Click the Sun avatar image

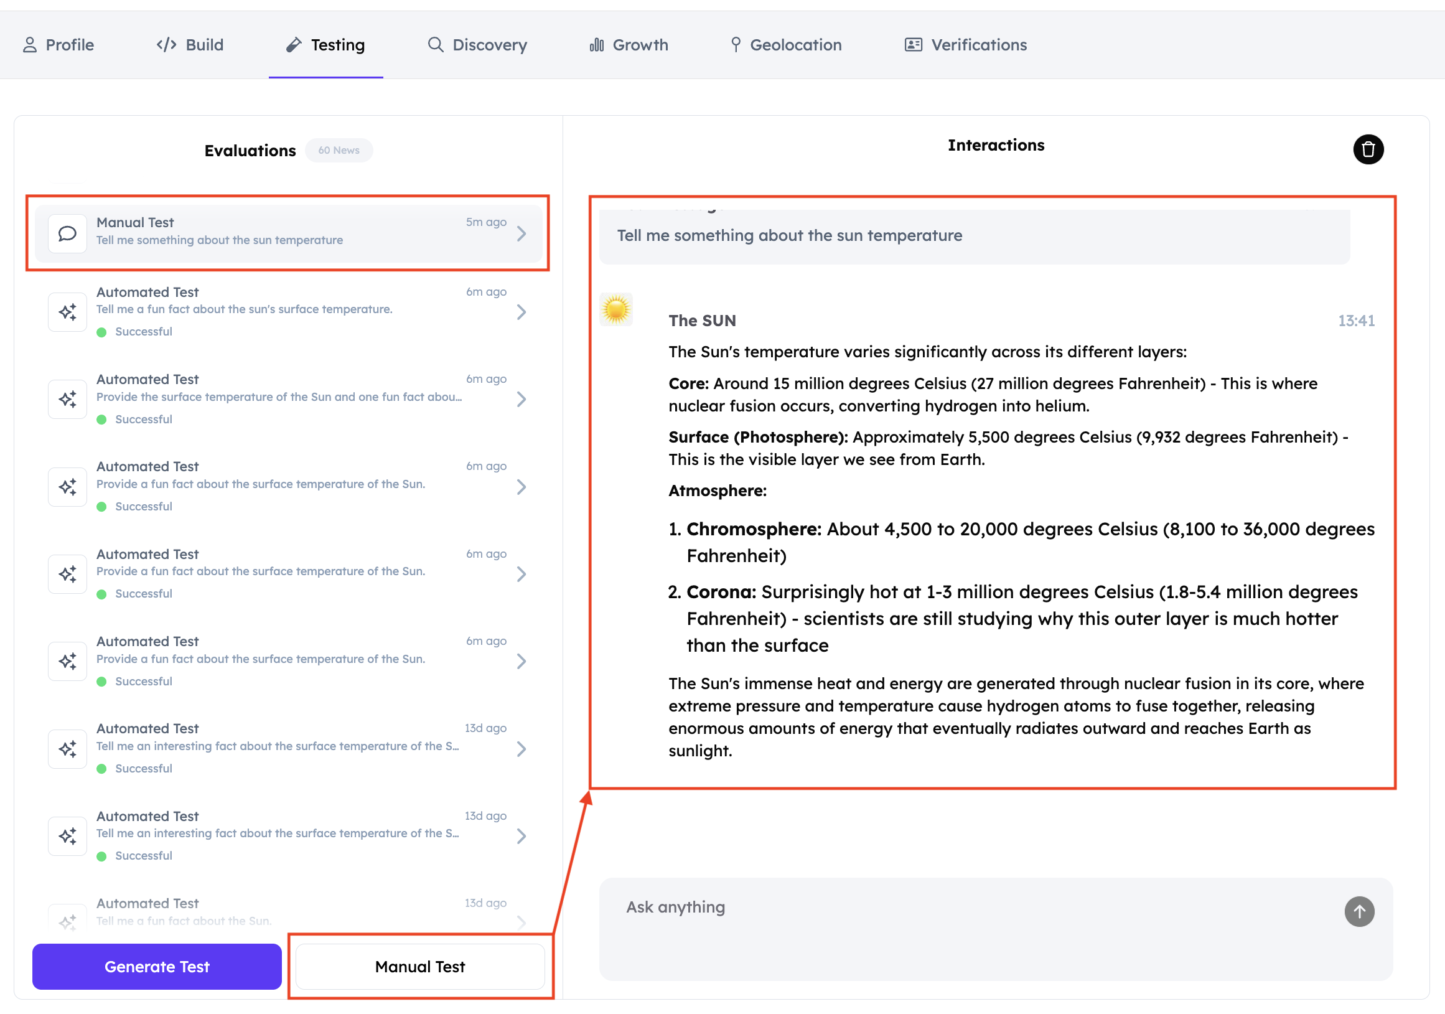(x=615, y=309)
